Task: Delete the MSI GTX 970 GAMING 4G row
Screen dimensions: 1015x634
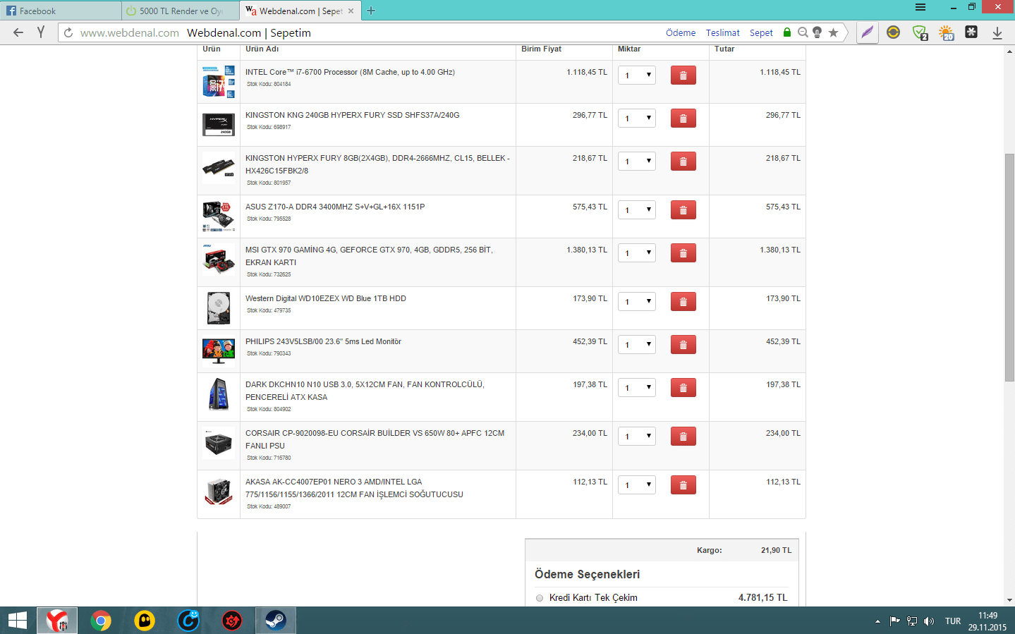Action: click(683, 253)
